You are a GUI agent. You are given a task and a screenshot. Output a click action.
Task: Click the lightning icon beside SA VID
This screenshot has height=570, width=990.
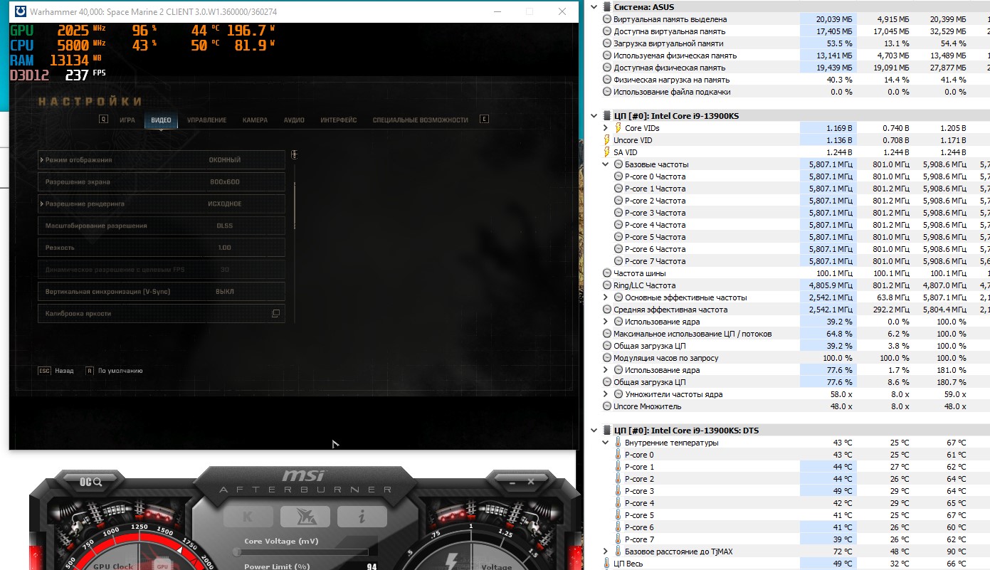pyautogui.click(x=607, y=152)
